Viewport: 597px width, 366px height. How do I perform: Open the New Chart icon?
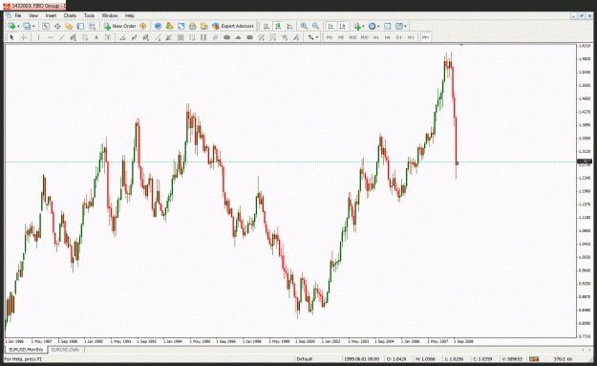(11, 26)
